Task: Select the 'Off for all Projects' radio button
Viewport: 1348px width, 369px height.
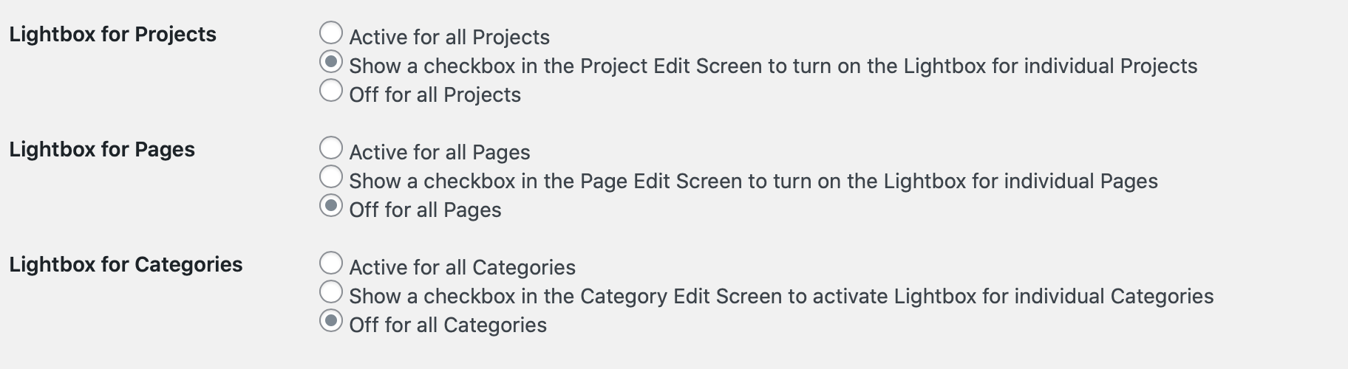Action: click(331, 91)
